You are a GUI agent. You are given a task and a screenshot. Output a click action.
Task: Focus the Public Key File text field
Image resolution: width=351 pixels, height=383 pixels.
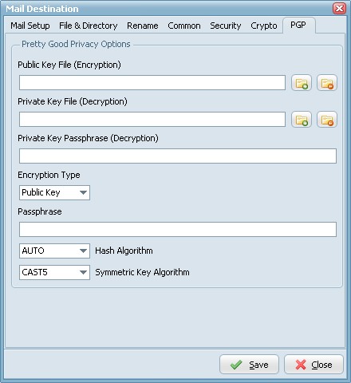tap(152, 83)
